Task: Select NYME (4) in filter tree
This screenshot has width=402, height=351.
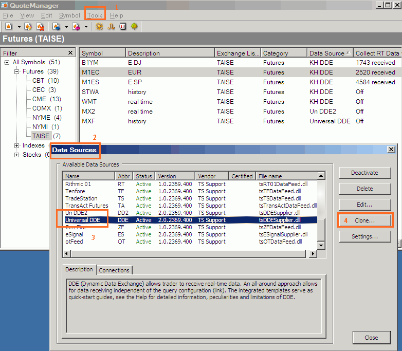Action: coord(47,117)
